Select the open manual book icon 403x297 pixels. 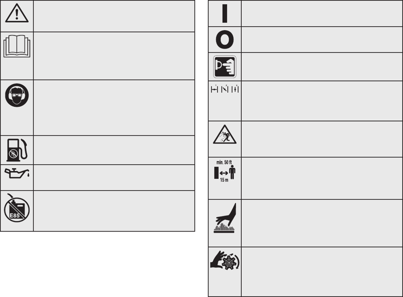[x=17, y=46]
